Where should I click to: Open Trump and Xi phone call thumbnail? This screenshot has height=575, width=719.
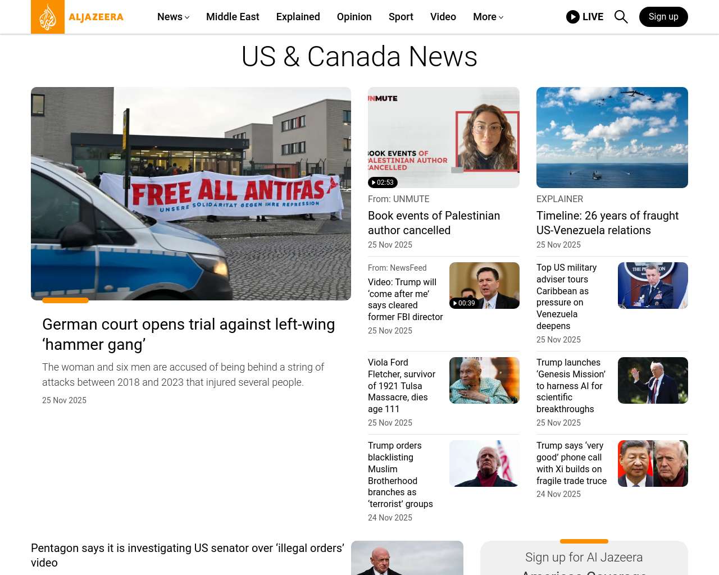click(x=653, y=463)
